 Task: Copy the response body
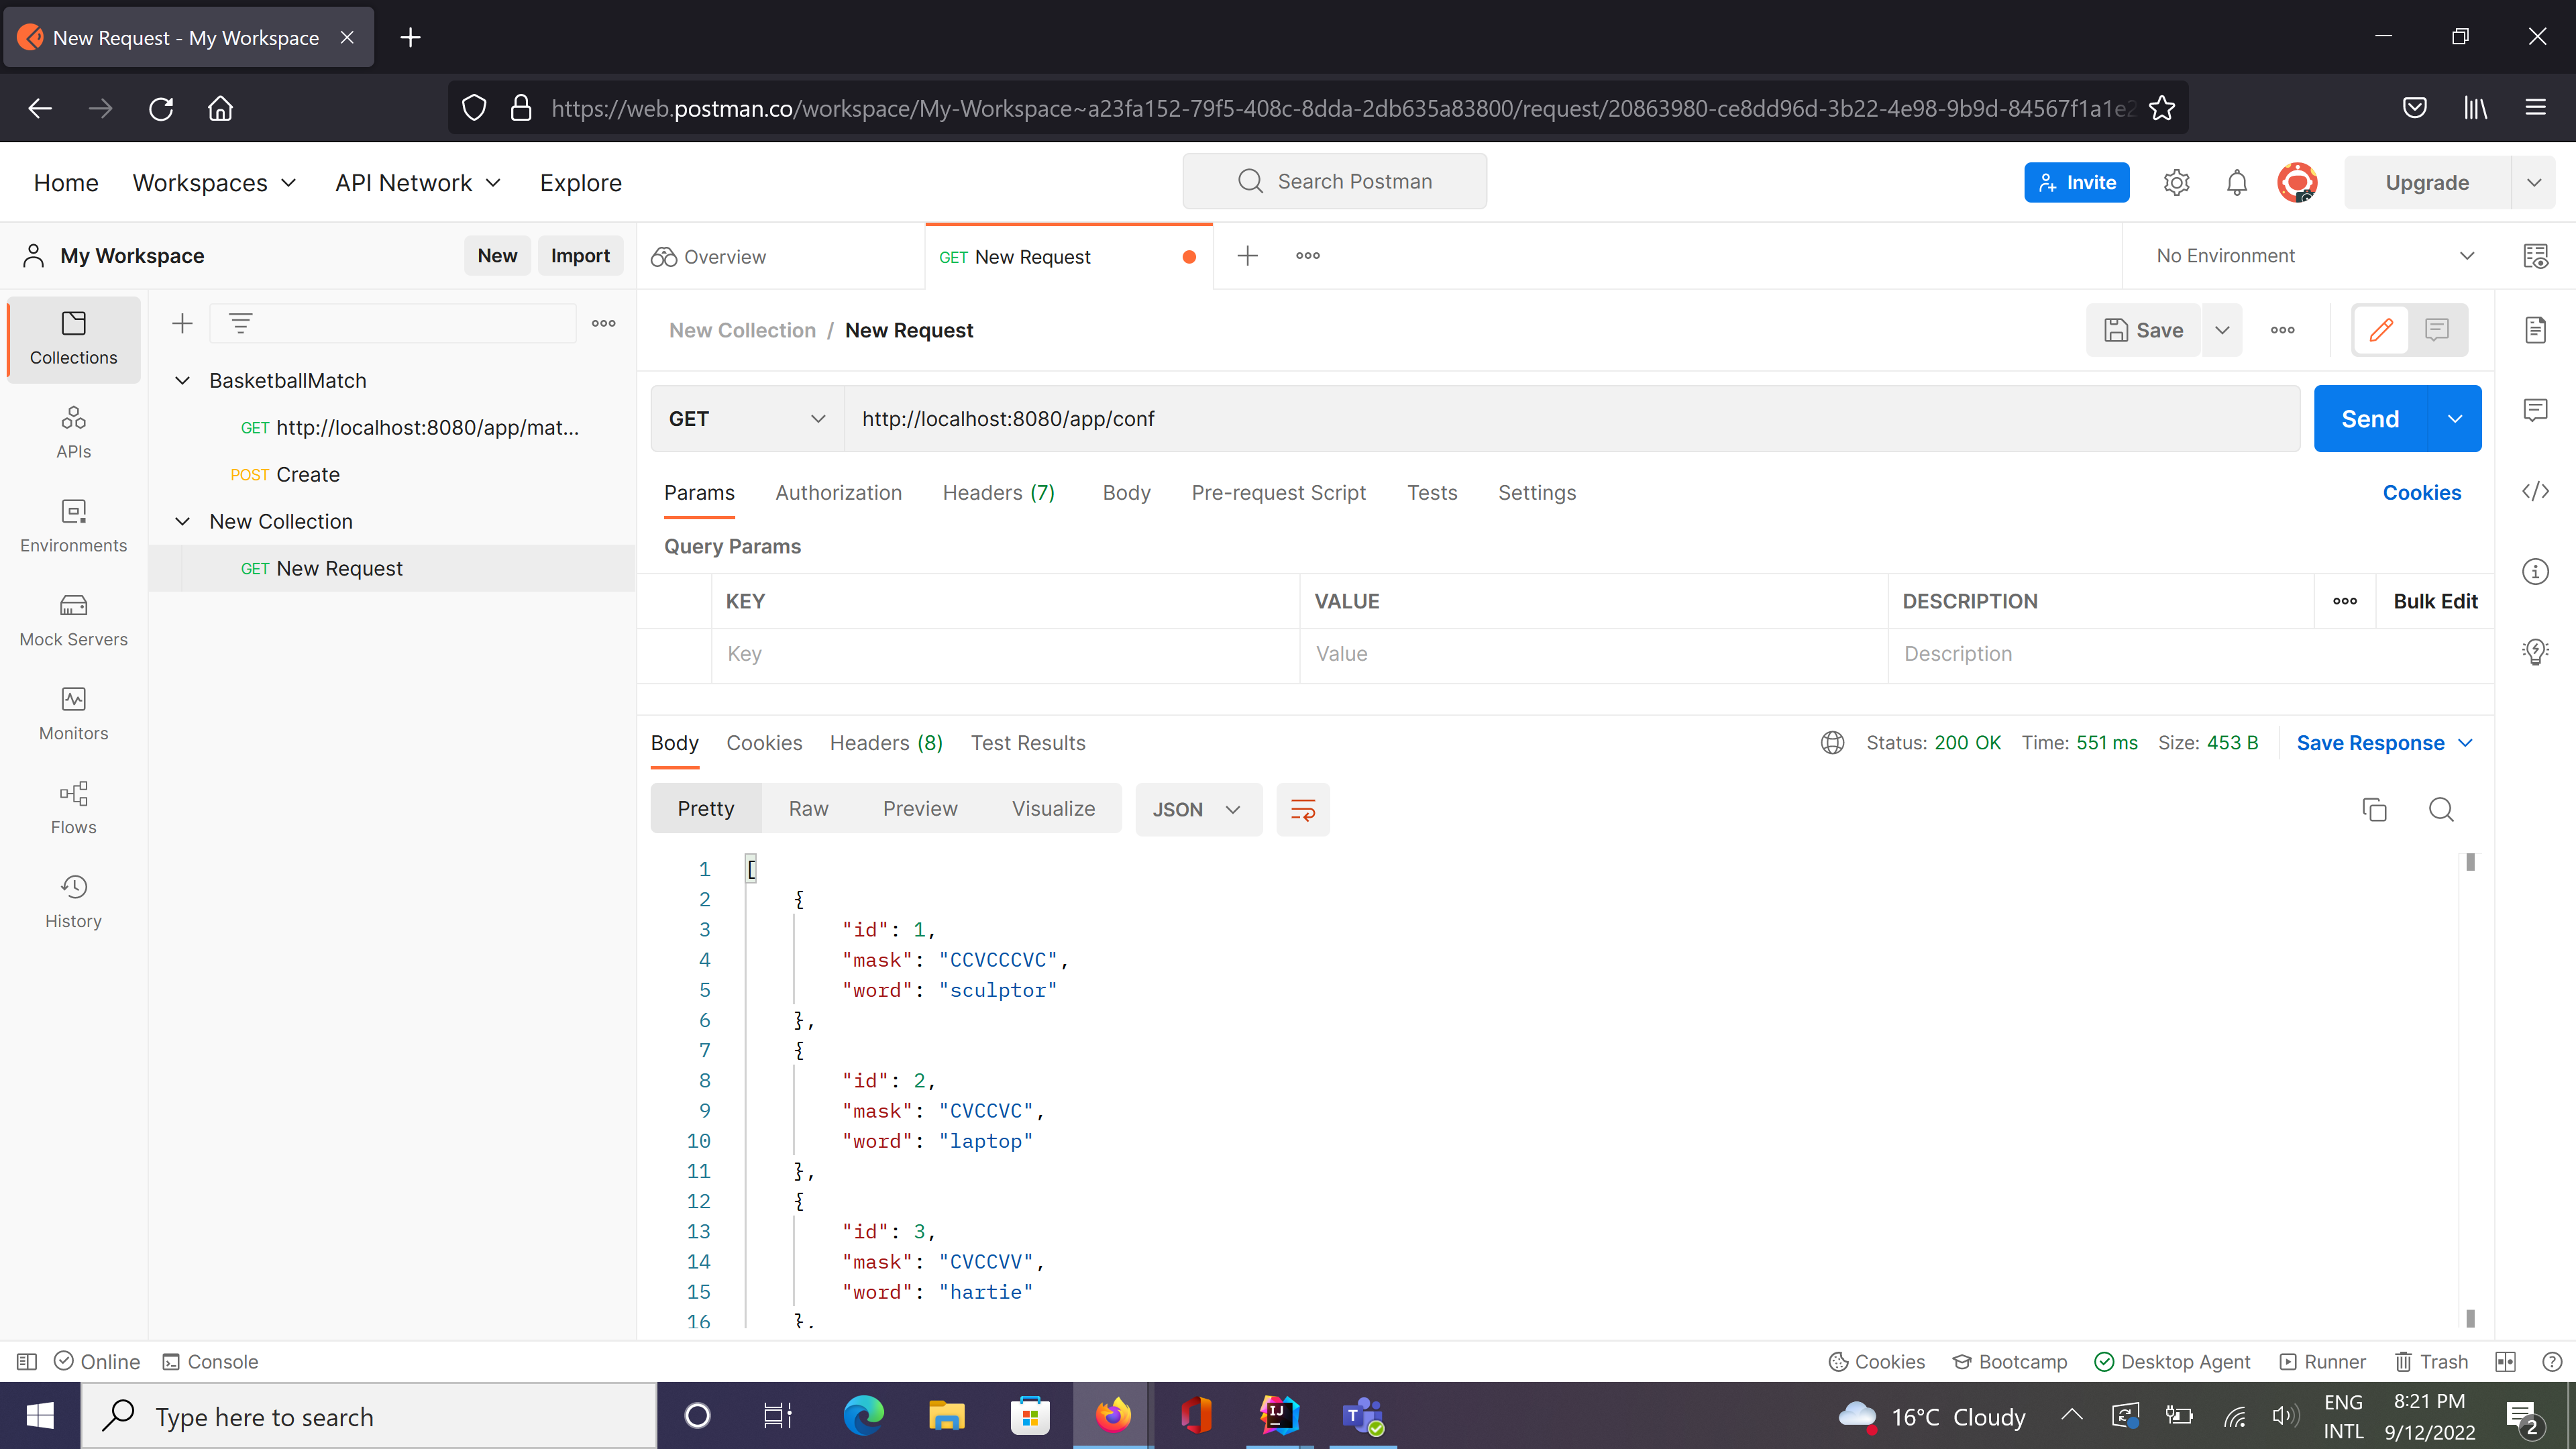tap(2375, 809)
